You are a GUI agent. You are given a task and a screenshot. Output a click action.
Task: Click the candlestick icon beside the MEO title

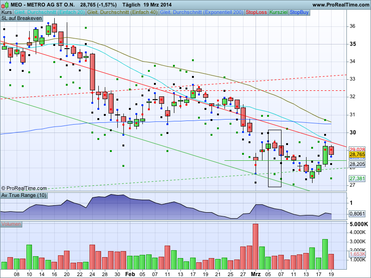tap(5, 5)
